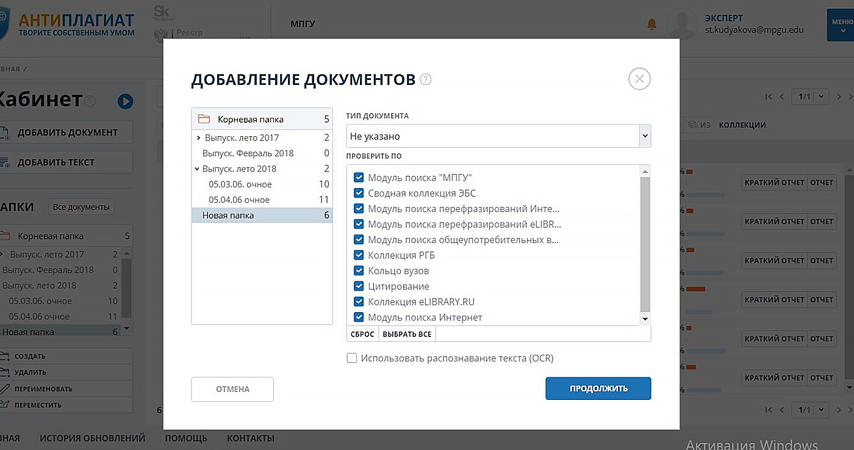Uncheck Модуль поиска "МПГУ"
854x450 pixels.
coord(359,178)
